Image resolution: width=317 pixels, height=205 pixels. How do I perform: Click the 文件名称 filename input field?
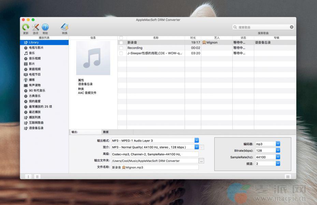point(155,167)
